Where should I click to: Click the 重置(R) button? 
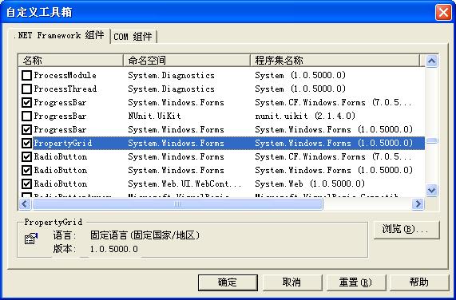[x=356, y=282]
